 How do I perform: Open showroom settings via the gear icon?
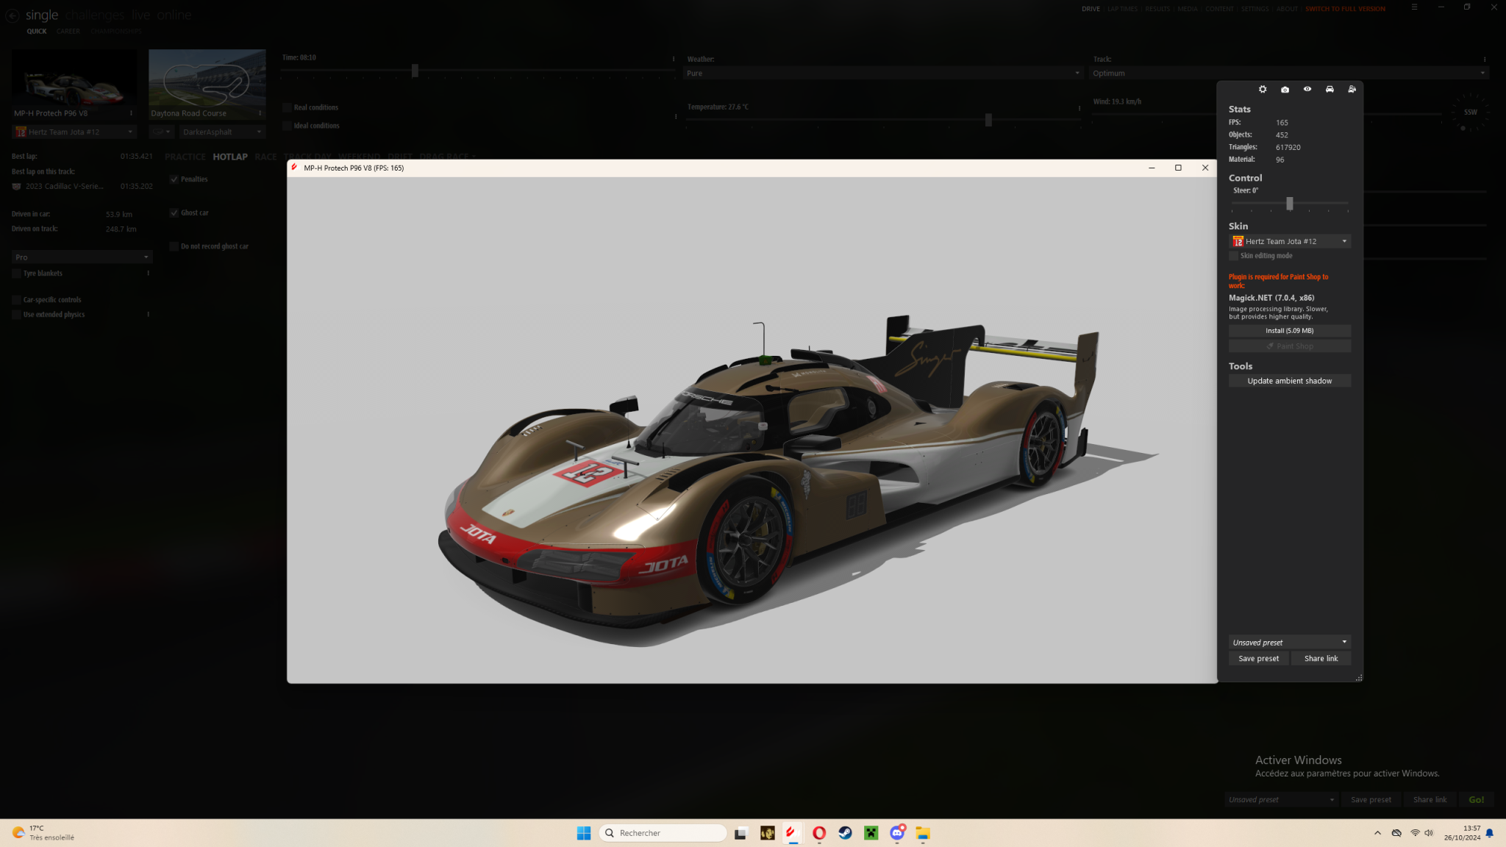point(1263,89)
